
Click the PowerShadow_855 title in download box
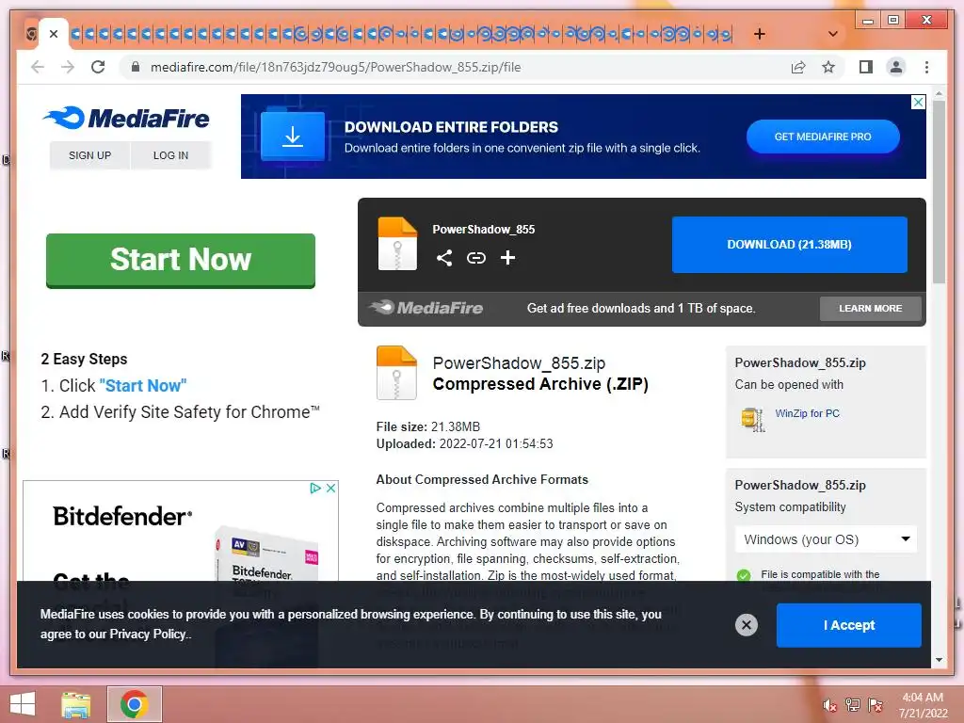click(483, 230)
